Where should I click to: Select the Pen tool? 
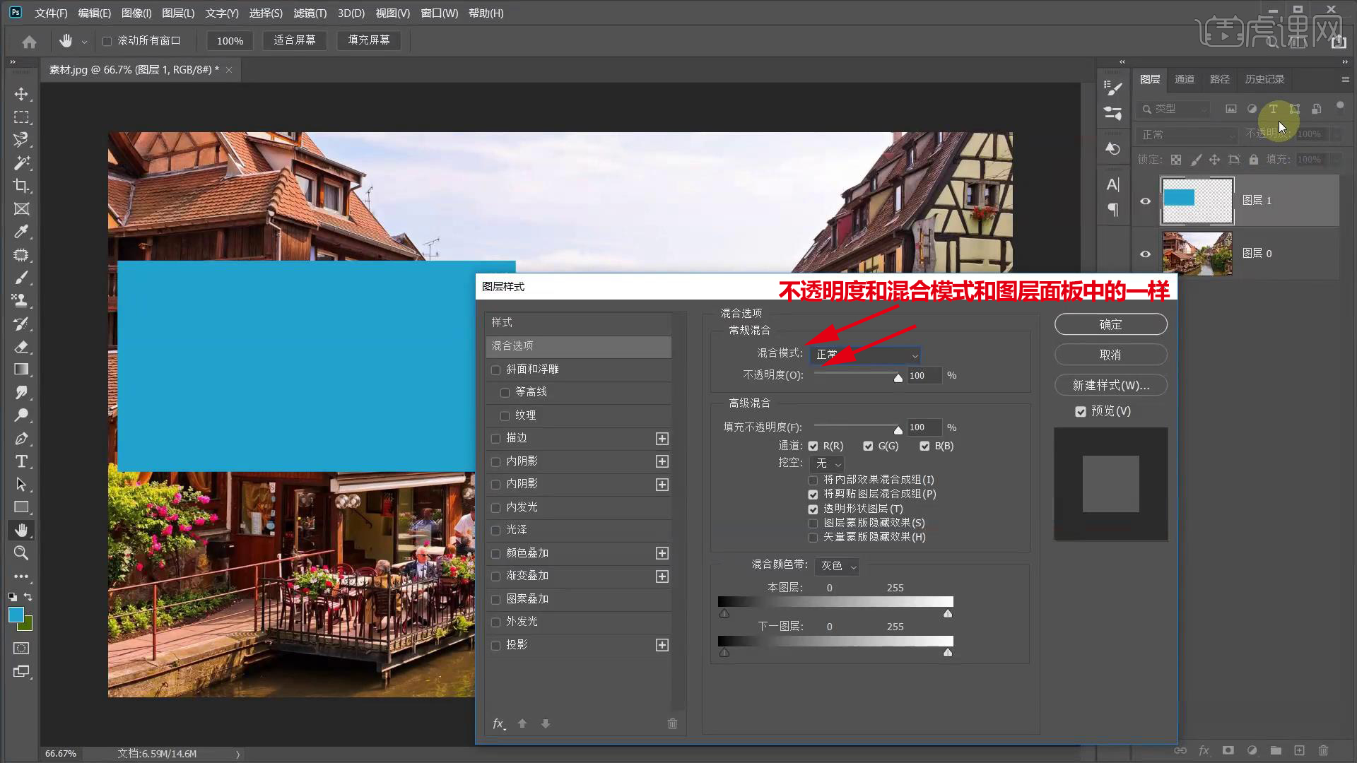[x=21, y=439]
